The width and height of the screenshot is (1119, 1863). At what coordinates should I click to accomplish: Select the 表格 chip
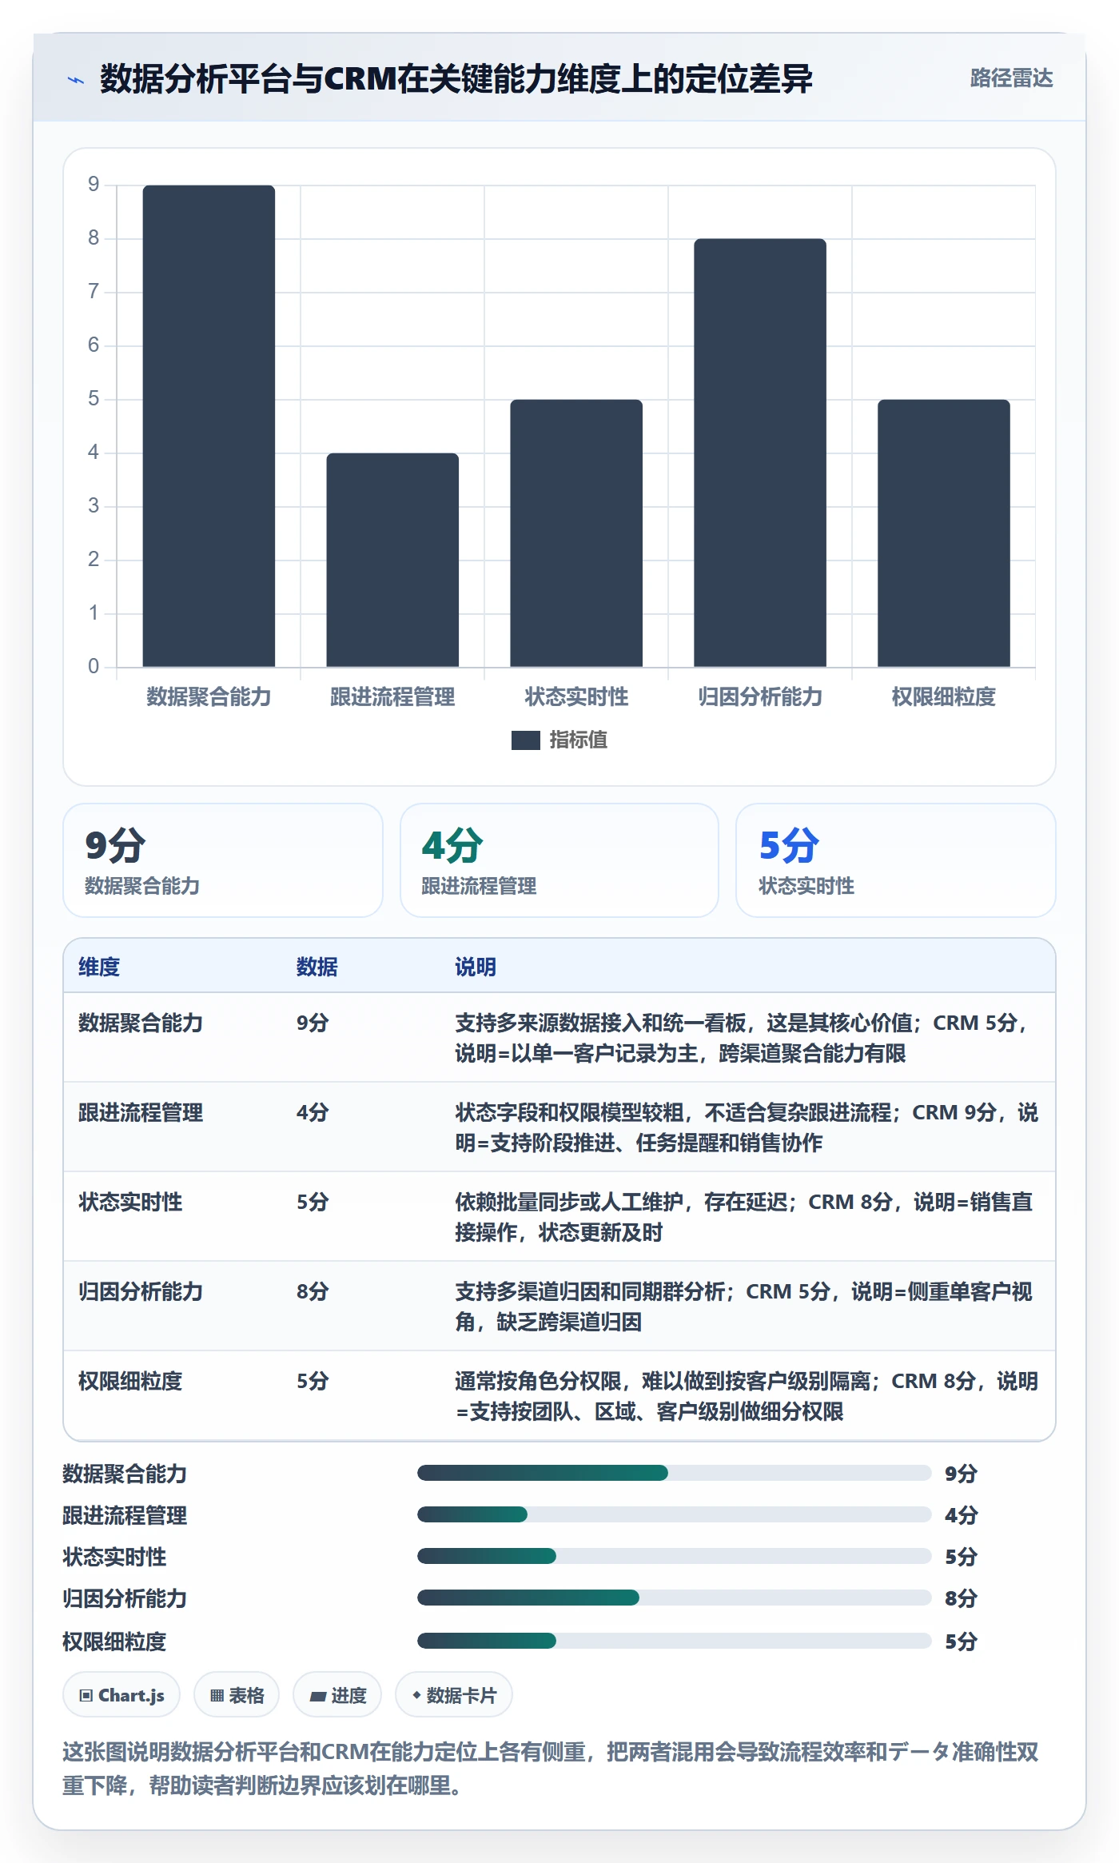[x=237, y=1694]
